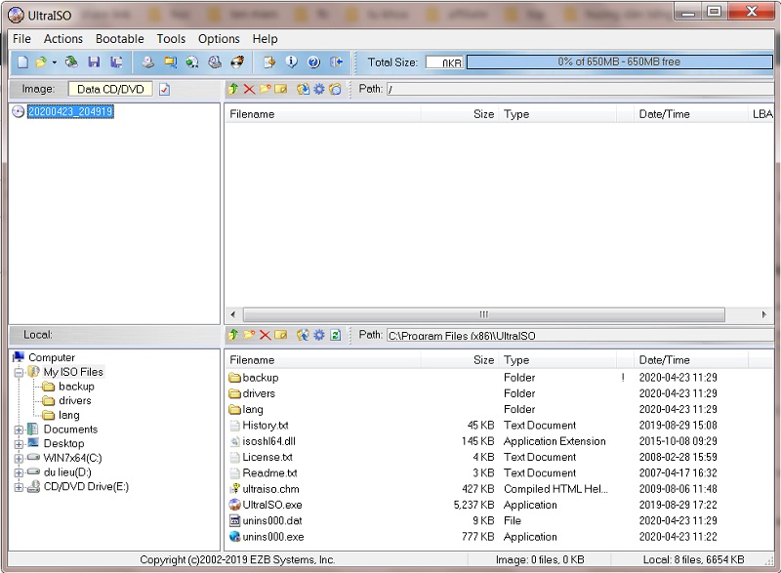Select UltraISO.exe in the local file list
The image size is (781, 573).
272,505
